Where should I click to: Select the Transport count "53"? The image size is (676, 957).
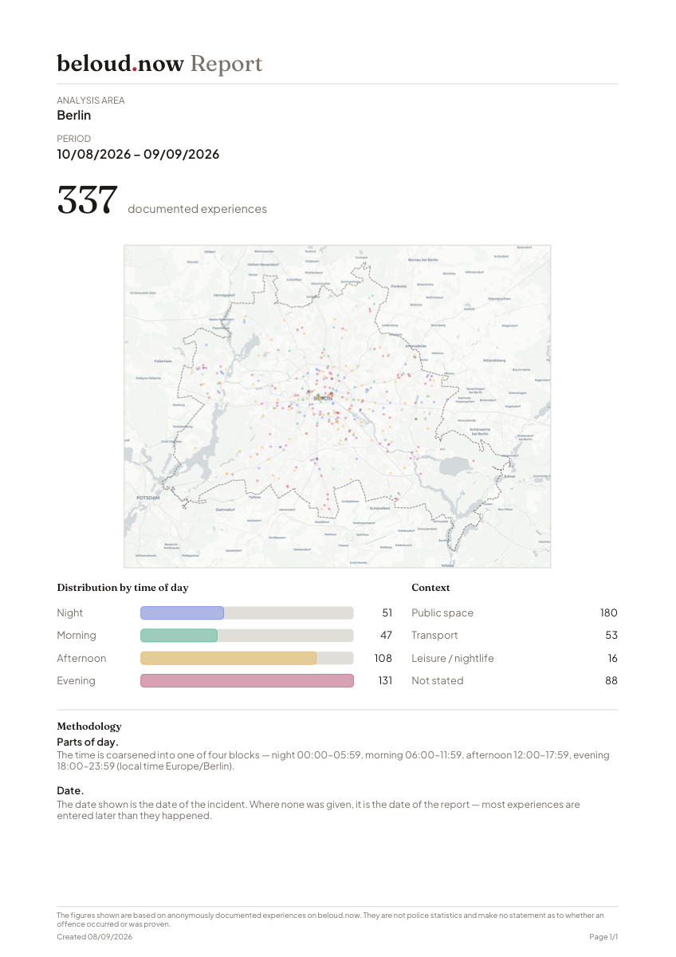tap(611, 636)
